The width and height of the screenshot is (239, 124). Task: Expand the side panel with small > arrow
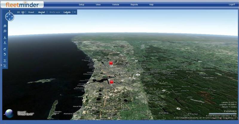click(x=1, y=65)
